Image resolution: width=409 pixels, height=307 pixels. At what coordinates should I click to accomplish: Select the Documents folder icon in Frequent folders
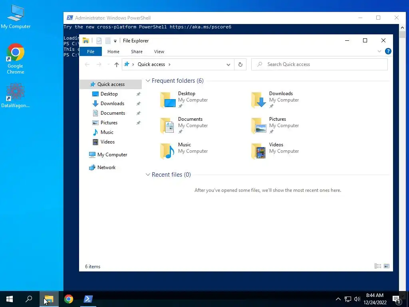click(x=167, y=125)
